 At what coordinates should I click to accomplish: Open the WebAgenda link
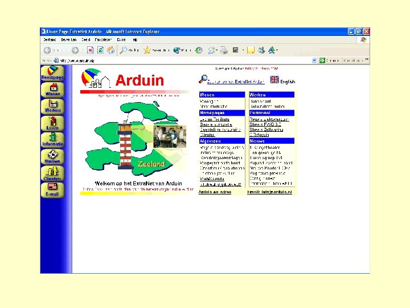click(x=212, y=179)
